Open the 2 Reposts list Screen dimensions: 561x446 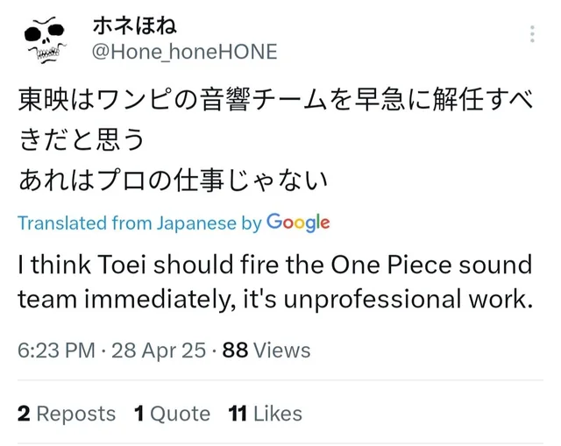pyautogui.click(x=67, y=414)
